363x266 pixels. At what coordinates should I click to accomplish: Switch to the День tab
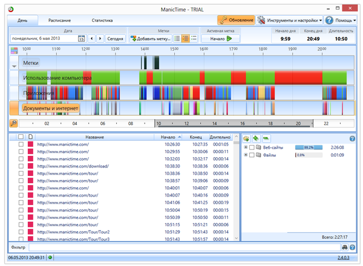22,21
